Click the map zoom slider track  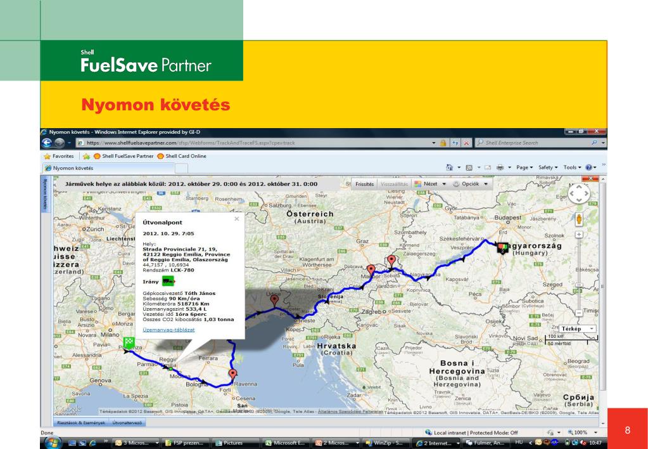click(579, 274)
